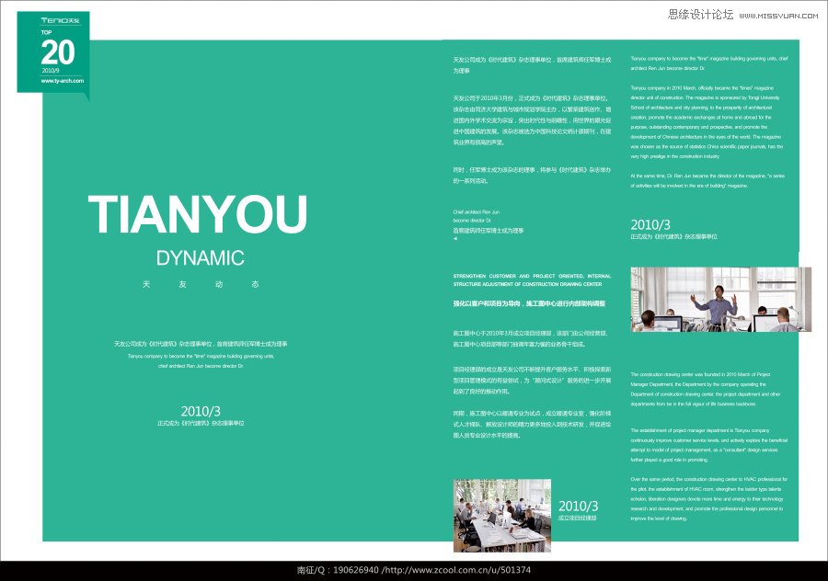Click the 2010/3 date below the TIANYOU title
Image resolution: width=828 pixels, height=581 pixels.
[201, 411]
